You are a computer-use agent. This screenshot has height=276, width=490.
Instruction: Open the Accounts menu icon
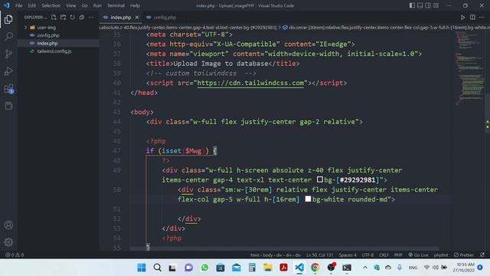coord(8,225)
